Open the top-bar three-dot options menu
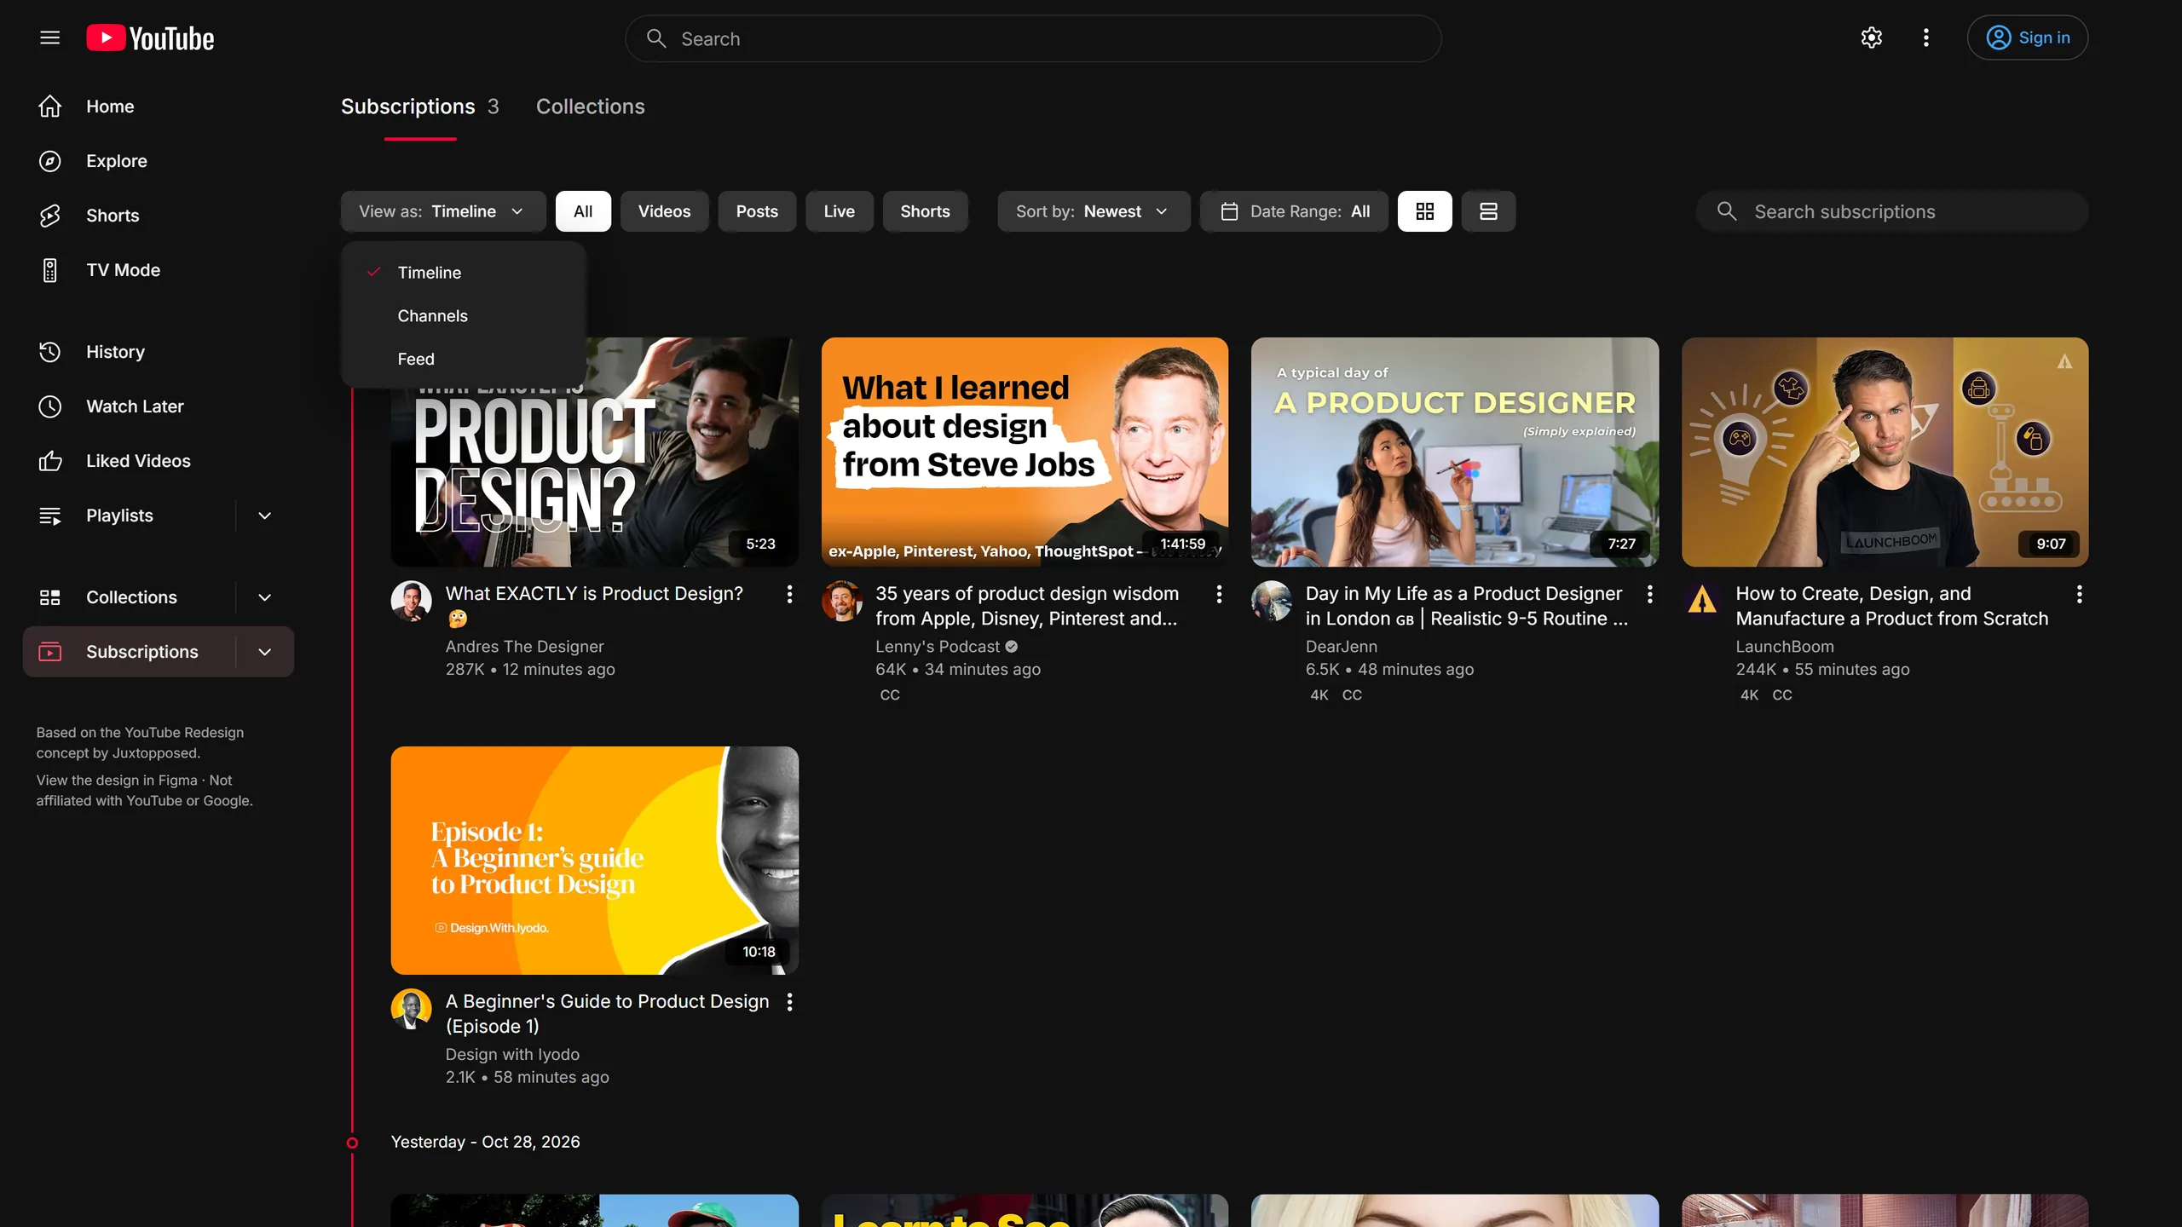This screenshot has height=1227, width=2182. 1925,37
